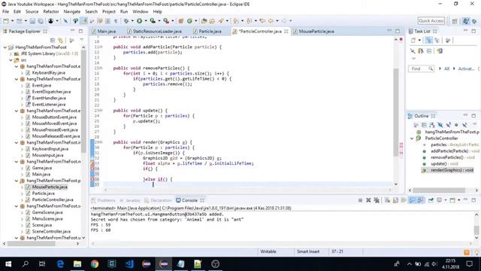Click Package Explorer horizontal scrollbar thumb
This screenshot has width=481, height=271.
[x=31, y=243]
